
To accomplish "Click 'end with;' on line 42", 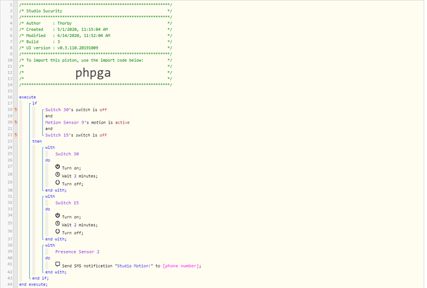I will coord(56,272).
